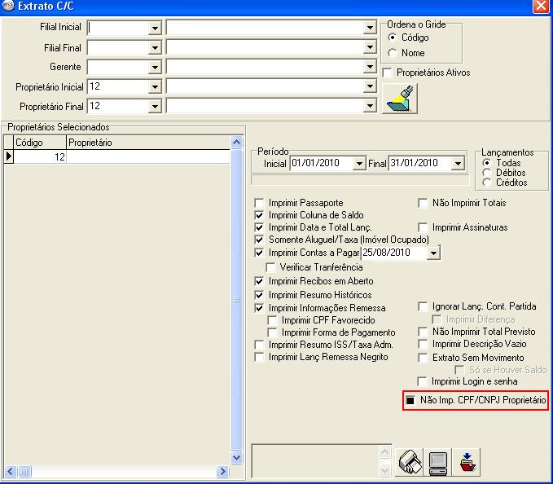This screenshot has width=553, height=484.
Task: Click the flashlight search icon button
Action: tap(399, 100)
